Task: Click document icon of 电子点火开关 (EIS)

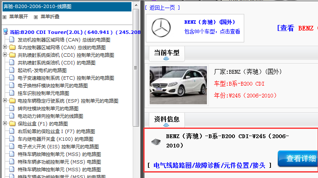Action: tap(12, 146)
